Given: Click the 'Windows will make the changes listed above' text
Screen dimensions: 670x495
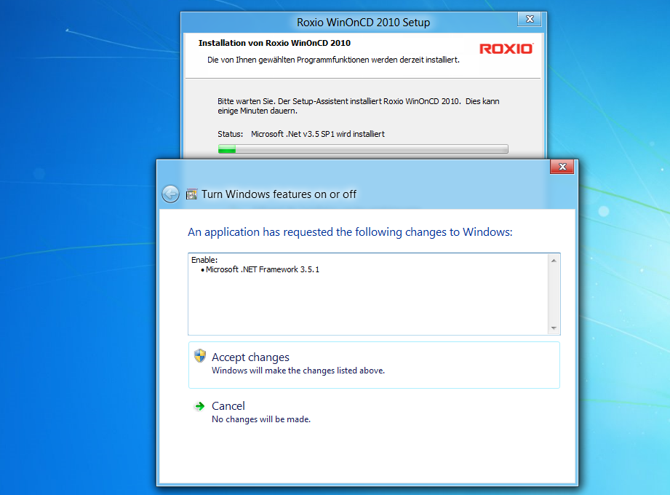Looking at the screenshot, I should [298, 371].
